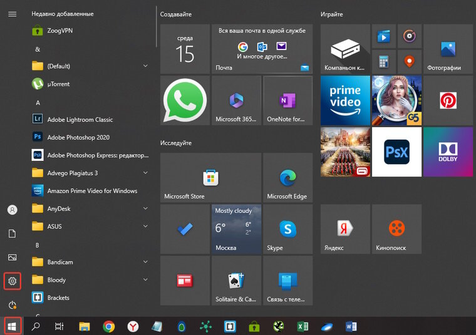Expand the AnyDesk folder

[x=91, y=209]
